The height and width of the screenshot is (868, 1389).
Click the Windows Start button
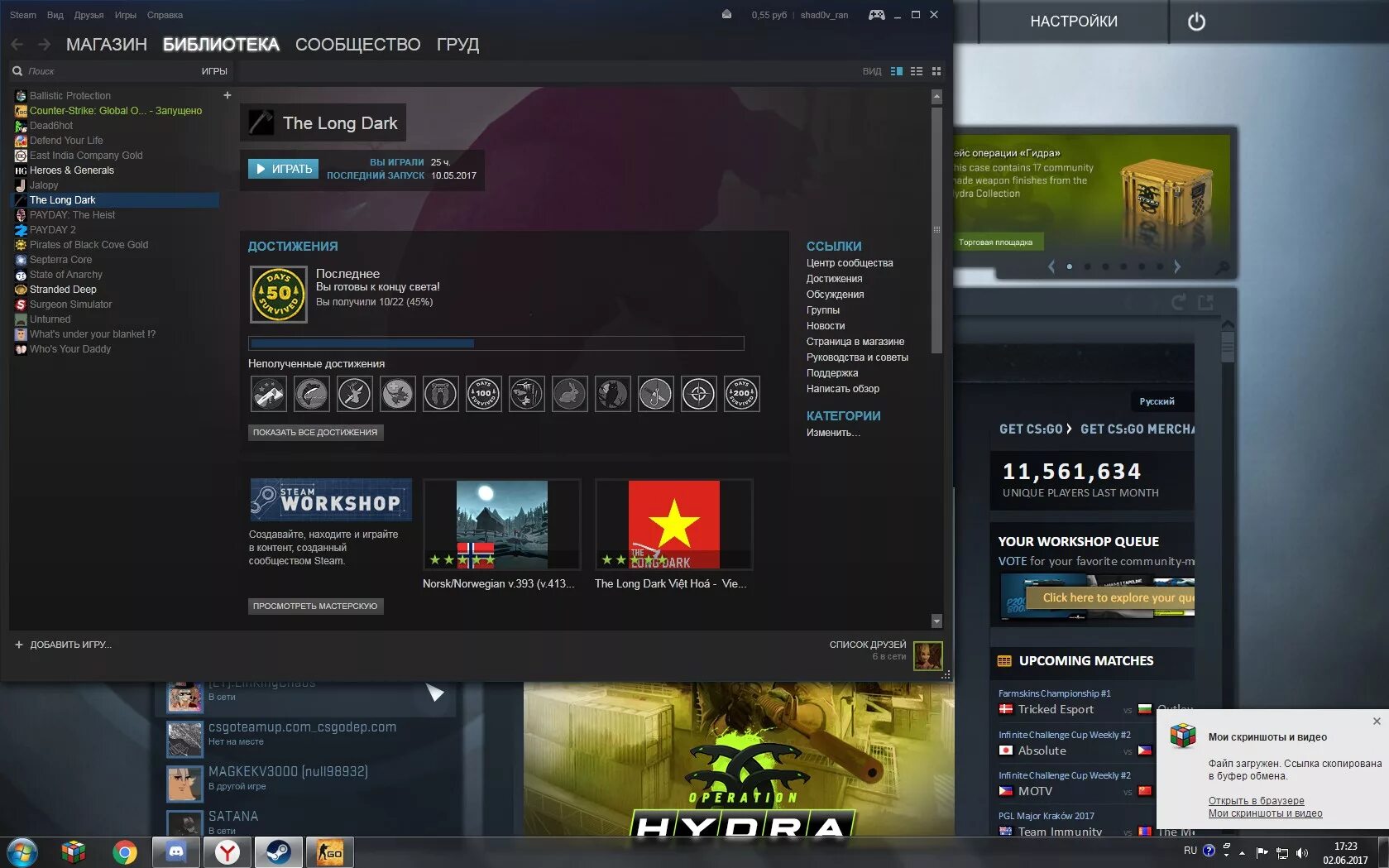coord(22,851)
